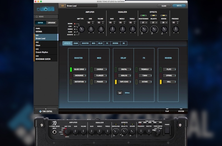The image size is (222, 146).
Task: Select the Brown amp type indicator
Action: pyautogui.click(x=75, y=24)
